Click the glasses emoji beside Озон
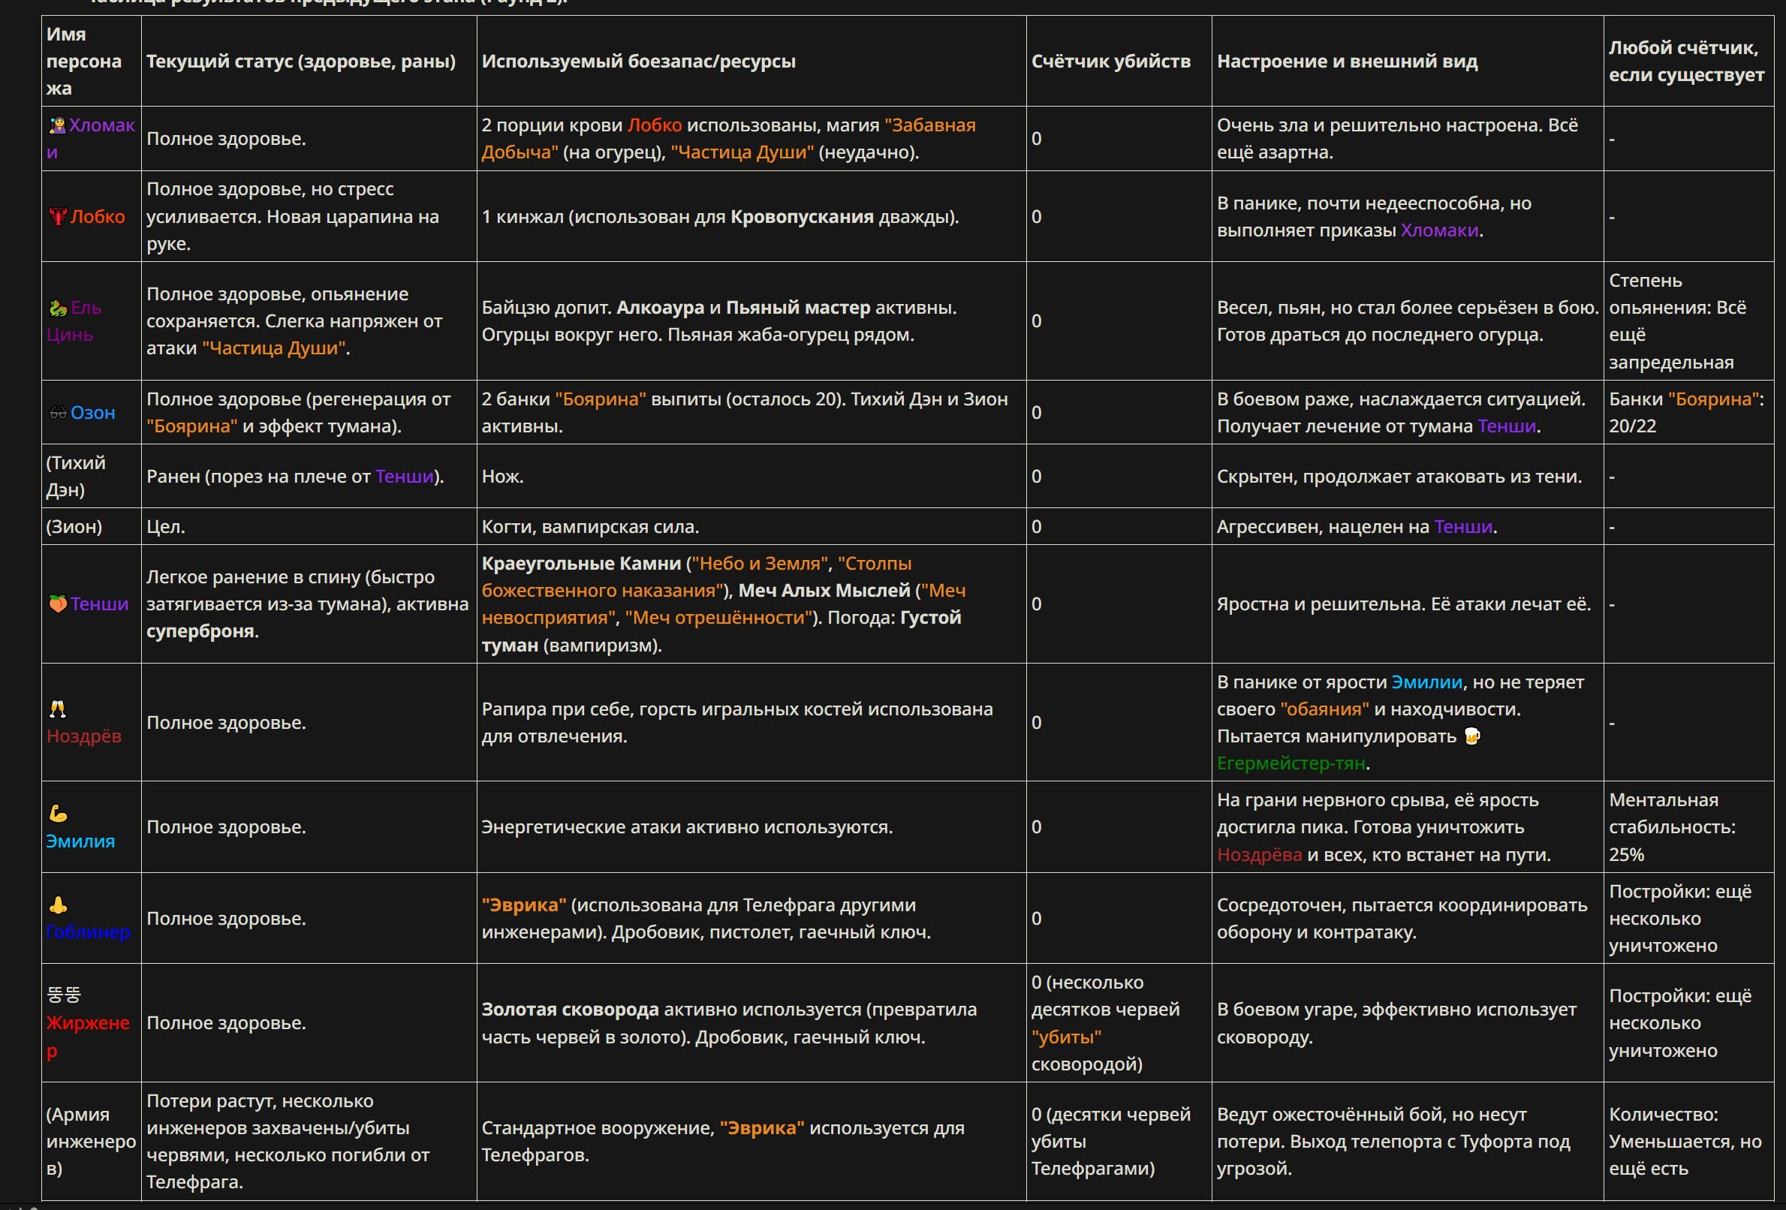 tap(58, 413)
